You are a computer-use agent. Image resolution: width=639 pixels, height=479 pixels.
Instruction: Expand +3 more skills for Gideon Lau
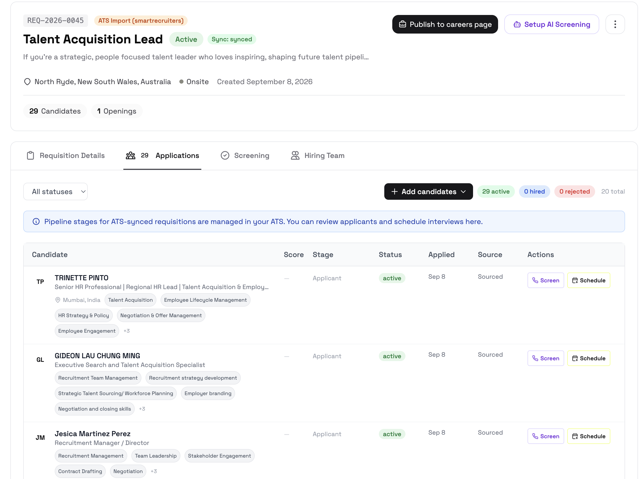pyautogui.click(x=142, y=409)
